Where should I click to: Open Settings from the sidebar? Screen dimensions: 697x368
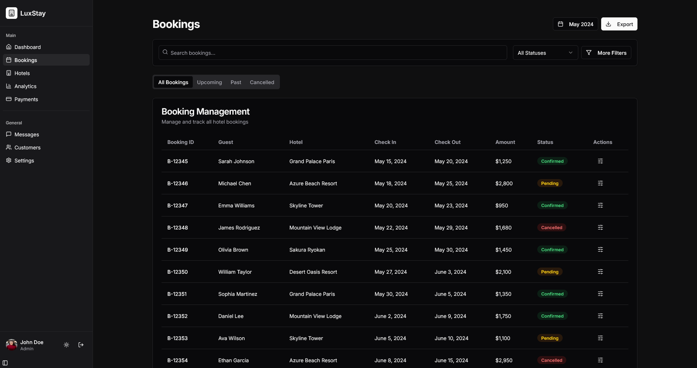tap(46, 160)
